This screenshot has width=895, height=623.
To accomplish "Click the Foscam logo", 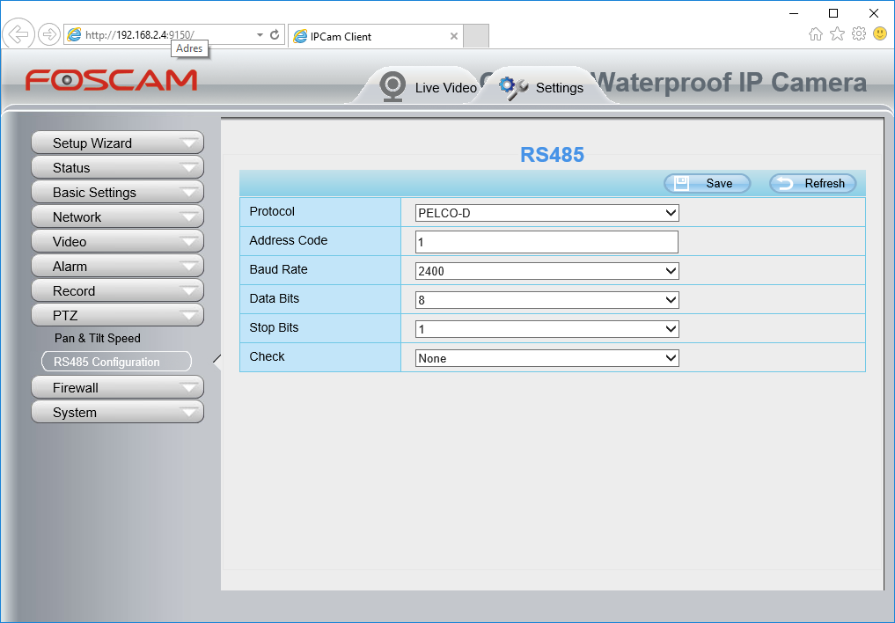I will coord(111,81).
